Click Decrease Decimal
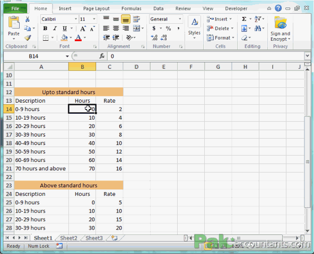314x254 pixels. click(x=164, y=38)
